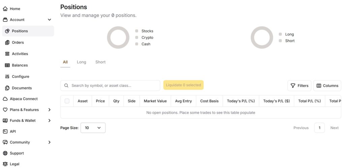Image resolution: width=345 pixels, height=168 pixels.
Task: Click the Crypto legend swatch
Action: (x=137, y=37)
